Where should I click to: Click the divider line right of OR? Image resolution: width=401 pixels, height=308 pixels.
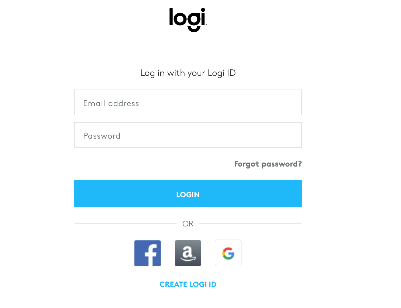[x=251, y=223]
